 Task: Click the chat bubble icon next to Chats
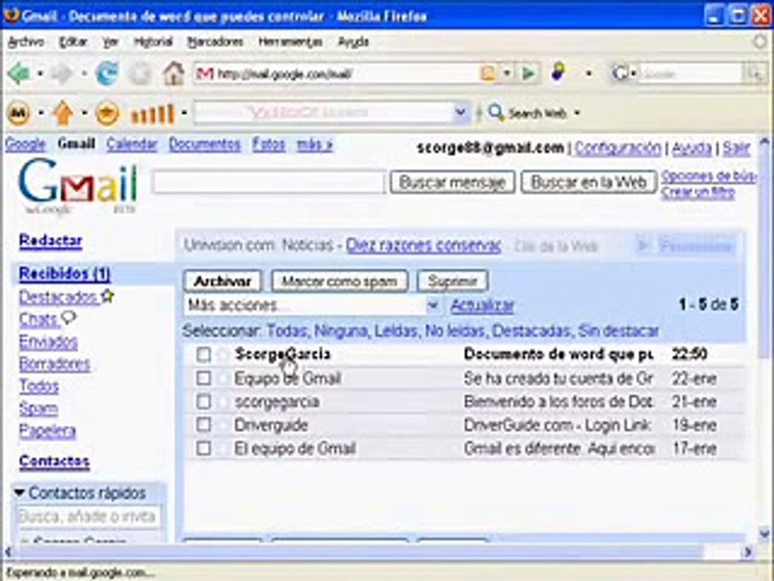tap(69, 318)
